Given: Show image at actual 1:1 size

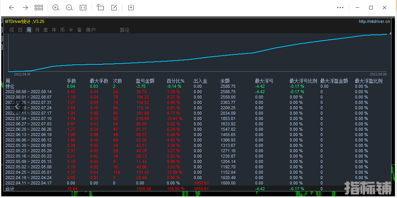Looking at the screenshot, I should [83, 7].
